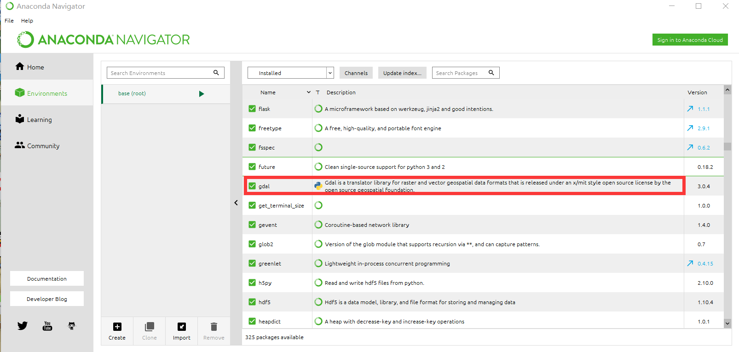This screenshot has height=352, width=739.
Task: Open the Twitter icon link
Action: tap(23, 326)
